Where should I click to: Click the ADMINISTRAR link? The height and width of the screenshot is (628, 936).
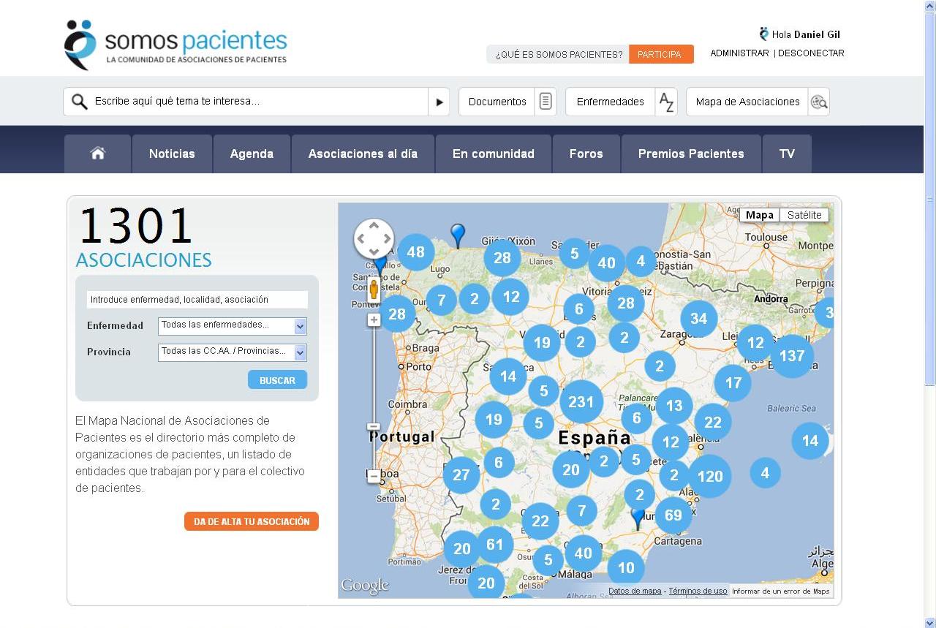pyautogui.click(x=739, y=53)
